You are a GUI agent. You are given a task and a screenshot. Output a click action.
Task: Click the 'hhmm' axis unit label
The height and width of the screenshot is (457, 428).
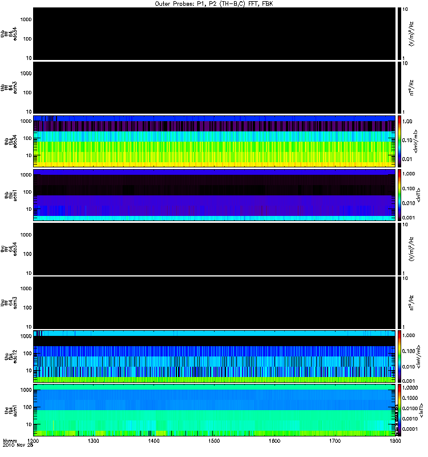(x=10, y=440)
